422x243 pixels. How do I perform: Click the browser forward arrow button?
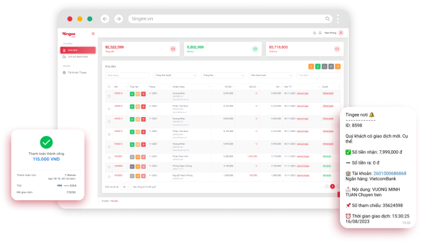[118, 19]
